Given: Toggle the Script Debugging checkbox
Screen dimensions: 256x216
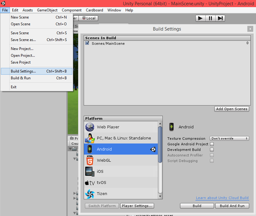Looking at the screenshot, I should pyautogui.click(x=212, y=161).
